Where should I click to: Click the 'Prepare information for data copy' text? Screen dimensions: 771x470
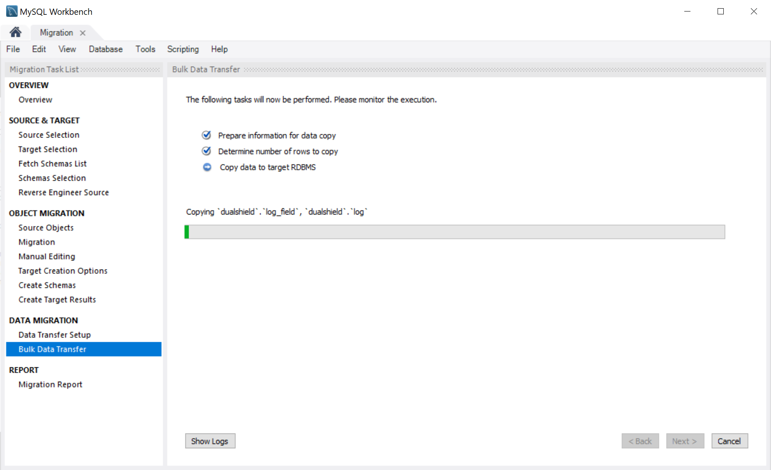pyautogui.click(x=277, y=136)
